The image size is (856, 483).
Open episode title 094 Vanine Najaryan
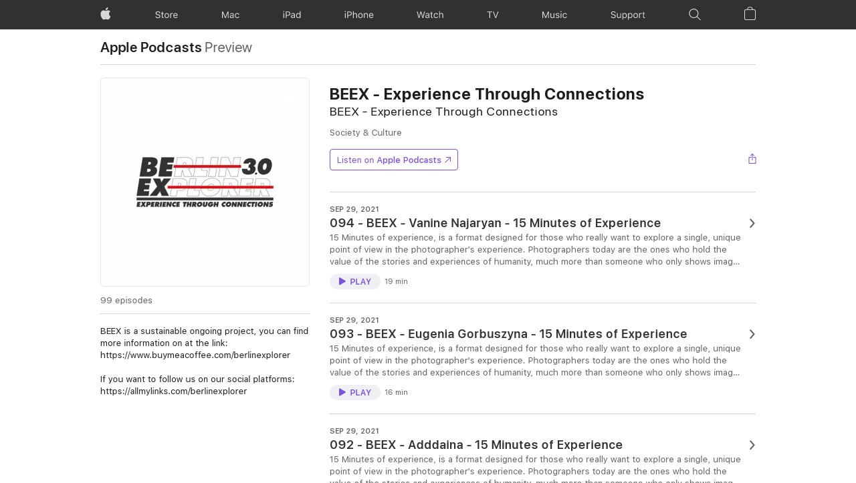coord(495,223)
